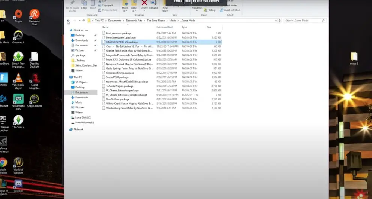The width and height of the screenshot is (372, 199).
Task: Open Discord desktop shortcut
Action: pyautogui.click(x=18, y=186)
